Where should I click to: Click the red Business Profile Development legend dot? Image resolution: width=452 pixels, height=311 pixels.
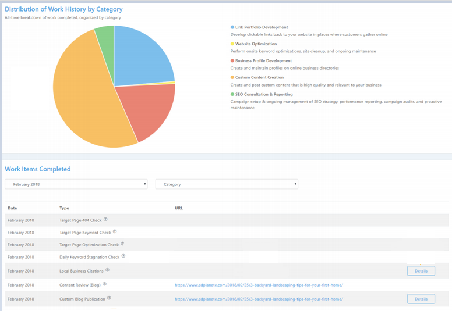[x=232, y=60]
